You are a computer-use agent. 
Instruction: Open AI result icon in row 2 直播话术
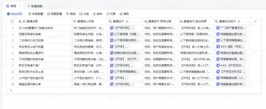112,34
